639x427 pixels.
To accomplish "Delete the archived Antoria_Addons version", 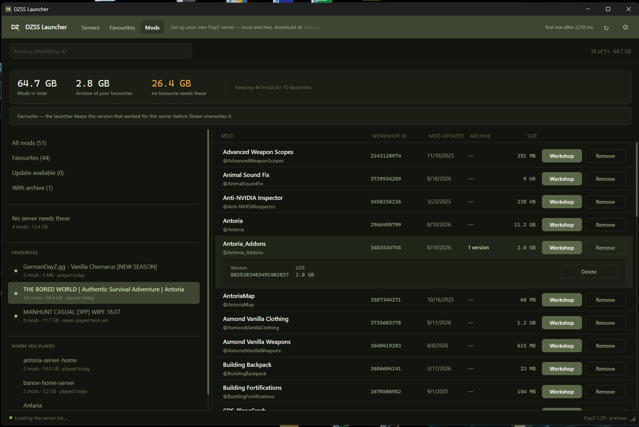I will 589,272.
